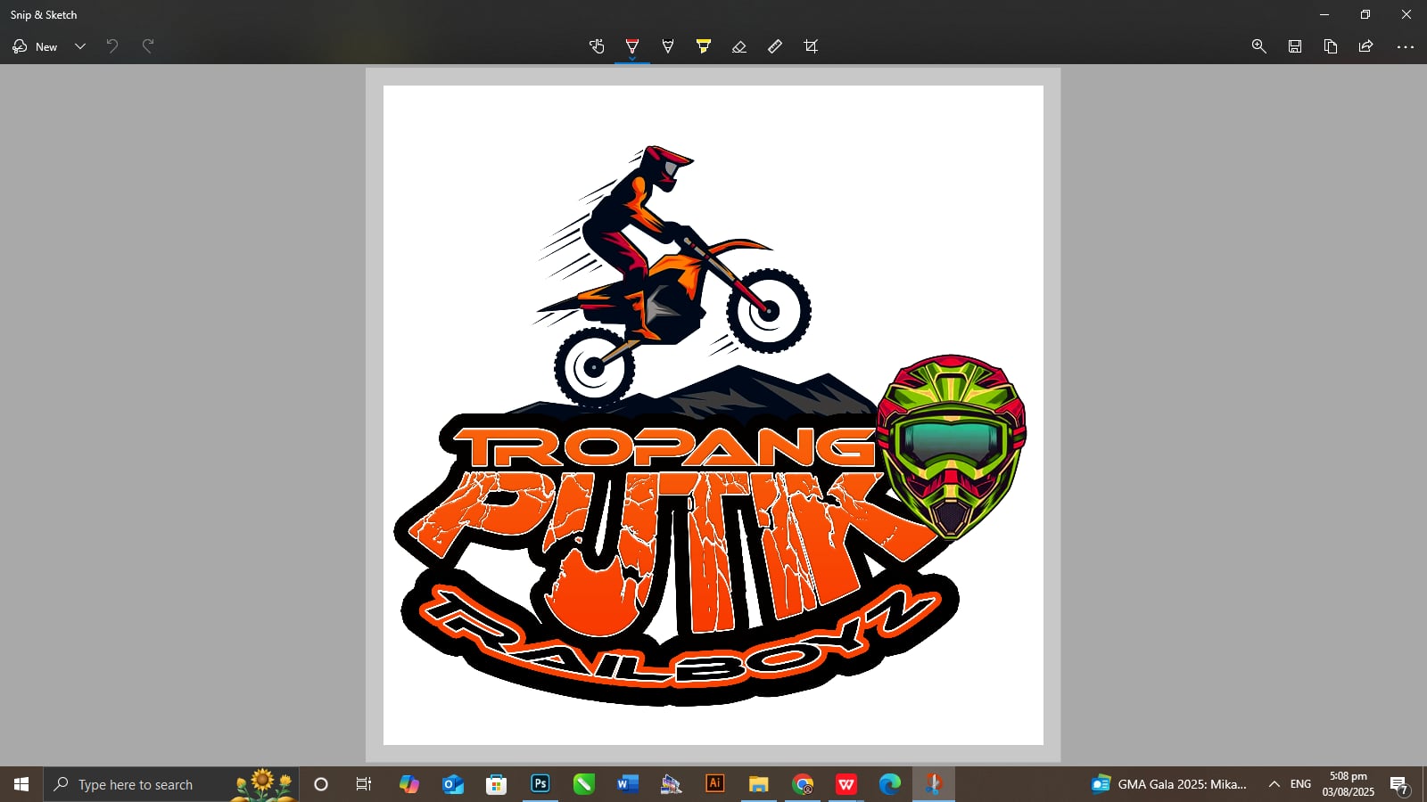Viewport: 1427px width, 802px height.
Task: Toggle the Ruler tool
Action: click(x=775, y=46)
